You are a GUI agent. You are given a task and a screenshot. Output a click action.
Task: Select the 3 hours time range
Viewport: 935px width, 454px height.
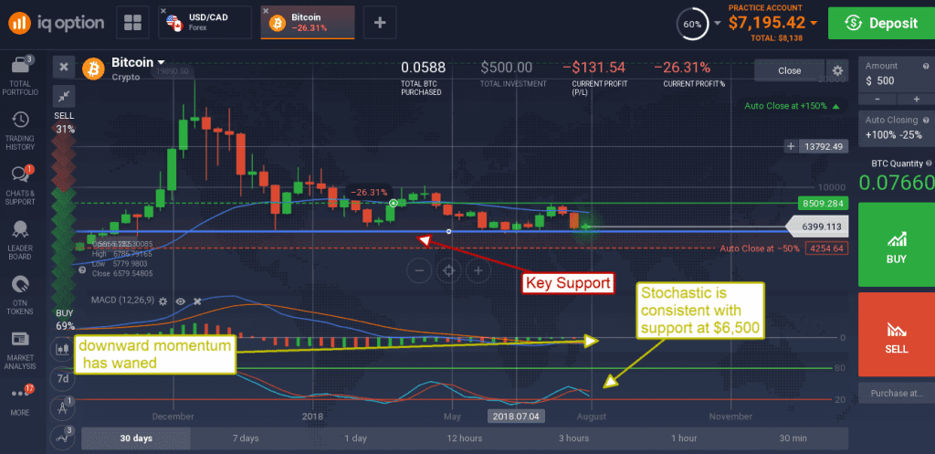[573, 438]
